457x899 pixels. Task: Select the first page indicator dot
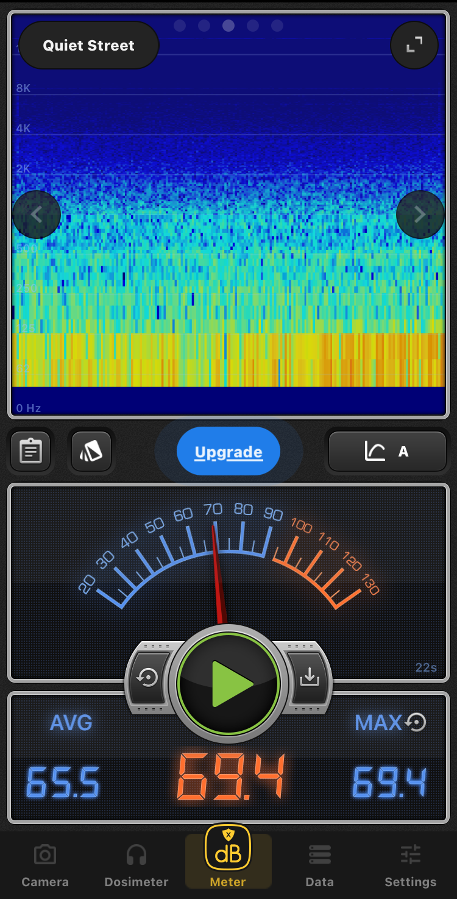180,26
